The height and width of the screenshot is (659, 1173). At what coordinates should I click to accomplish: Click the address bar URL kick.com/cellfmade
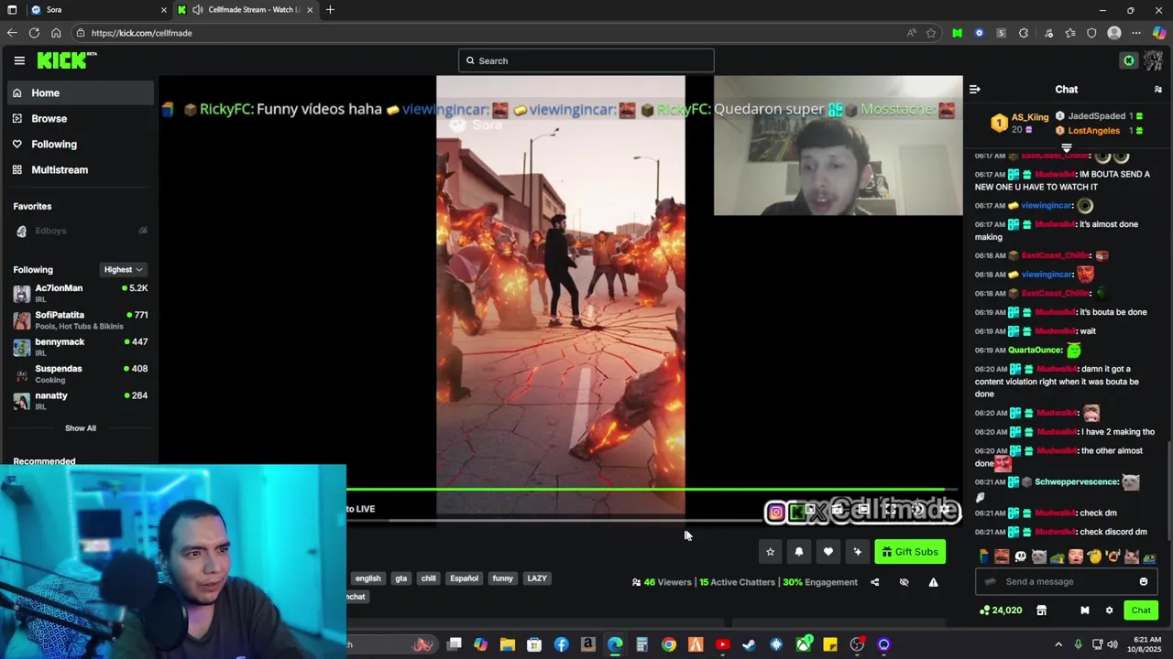pyautogui.click(x=142, y=33)
